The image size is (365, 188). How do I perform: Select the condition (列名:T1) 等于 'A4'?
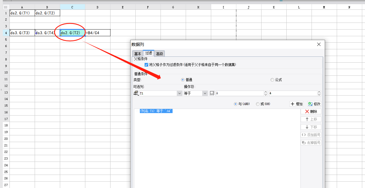tap(156, 111)
